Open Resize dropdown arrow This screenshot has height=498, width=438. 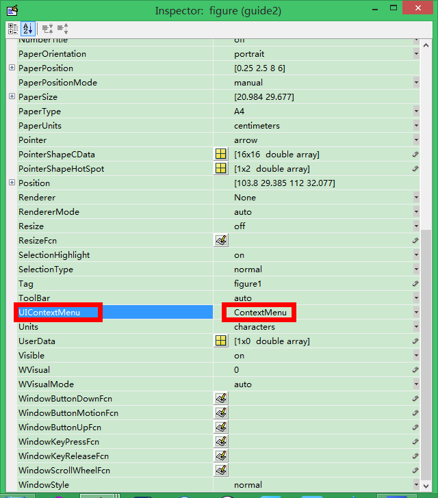(416, 226)
